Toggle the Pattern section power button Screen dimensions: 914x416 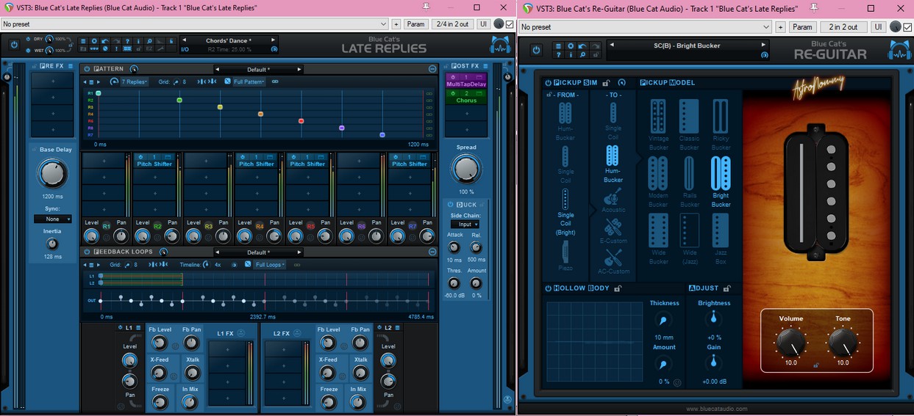(x=87, y=69)
